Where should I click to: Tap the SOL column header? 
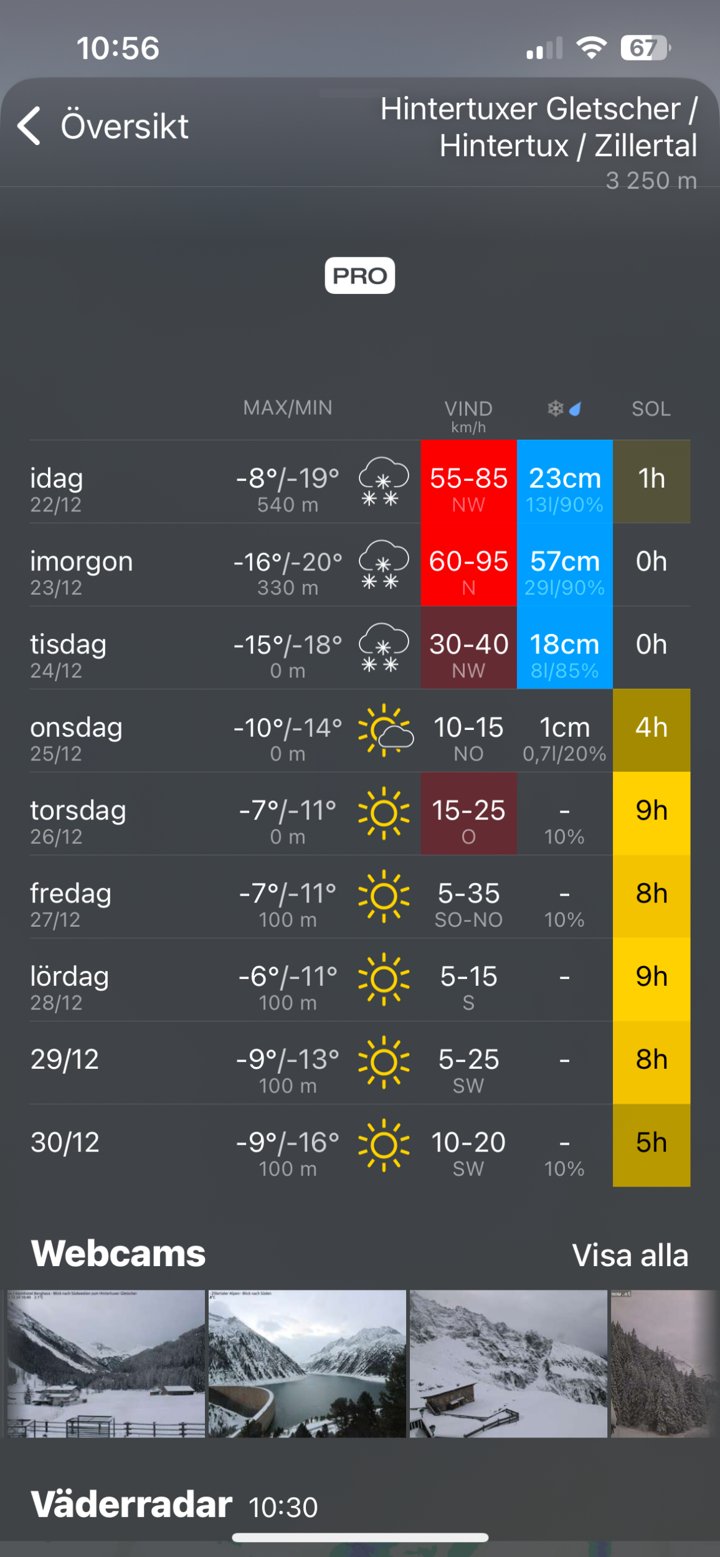tap(651, 409)
